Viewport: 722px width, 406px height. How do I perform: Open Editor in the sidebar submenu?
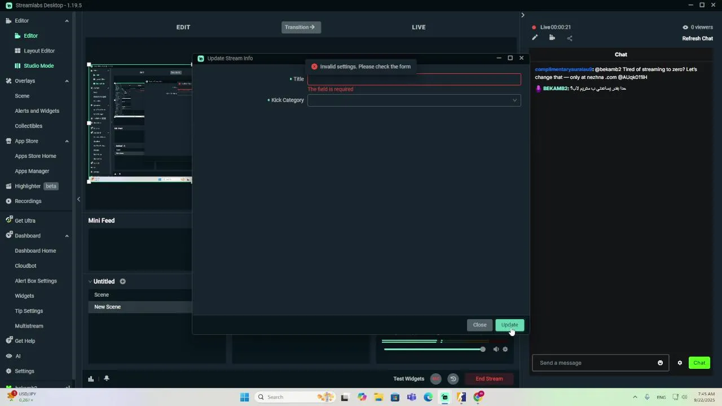(x=31, y=36)
